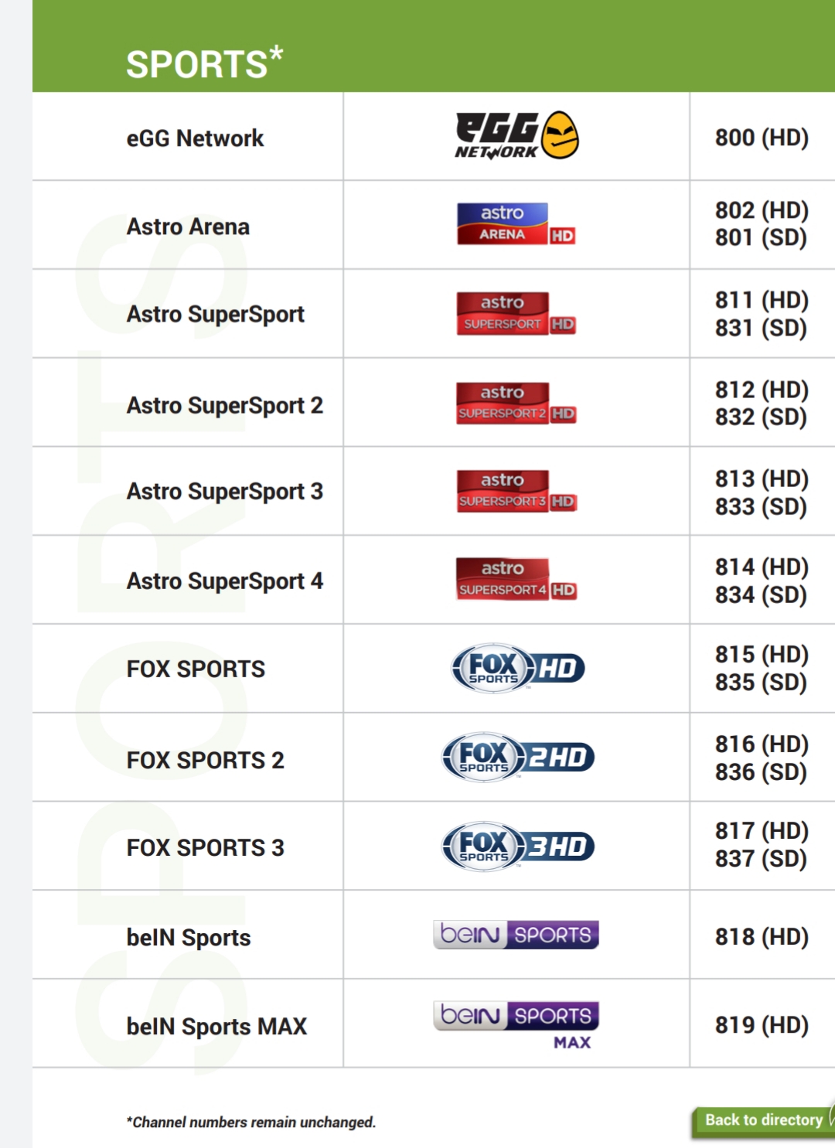Click the Astro SuperSport 2 HD logo
835x1148 pixels.
[x=516, y=403]
